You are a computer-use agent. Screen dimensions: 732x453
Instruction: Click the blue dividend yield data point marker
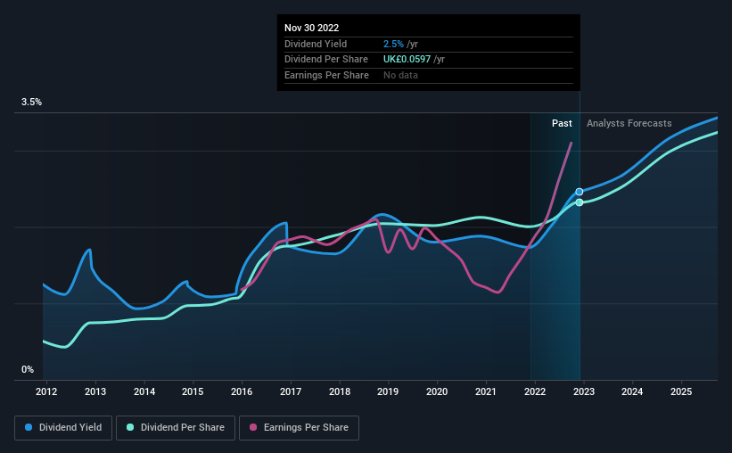point(580,192)
